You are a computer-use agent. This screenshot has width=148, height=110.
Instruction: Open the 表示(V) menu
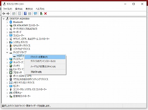29,9
